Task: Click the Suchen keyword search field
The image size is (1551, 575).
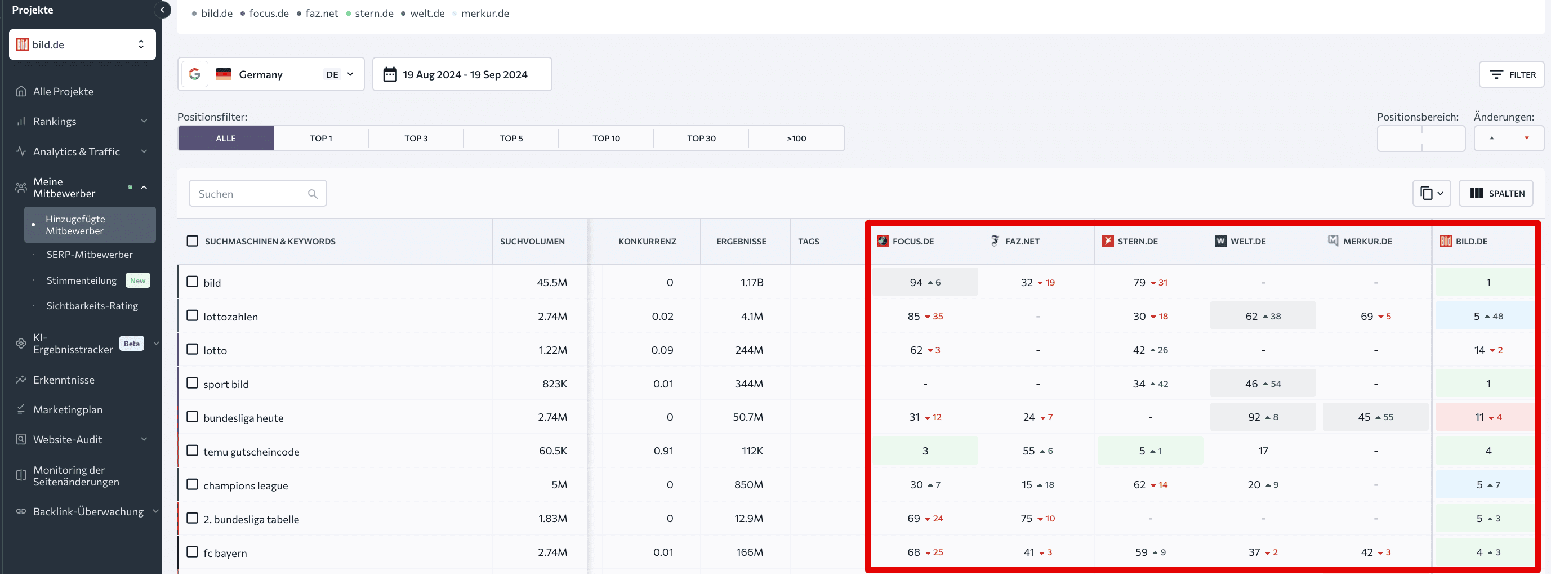Action: (258, 194)
